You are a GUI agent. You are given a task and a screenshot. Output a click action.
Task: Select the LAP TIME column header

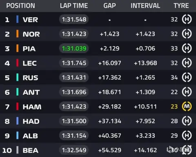pos(74,6)
